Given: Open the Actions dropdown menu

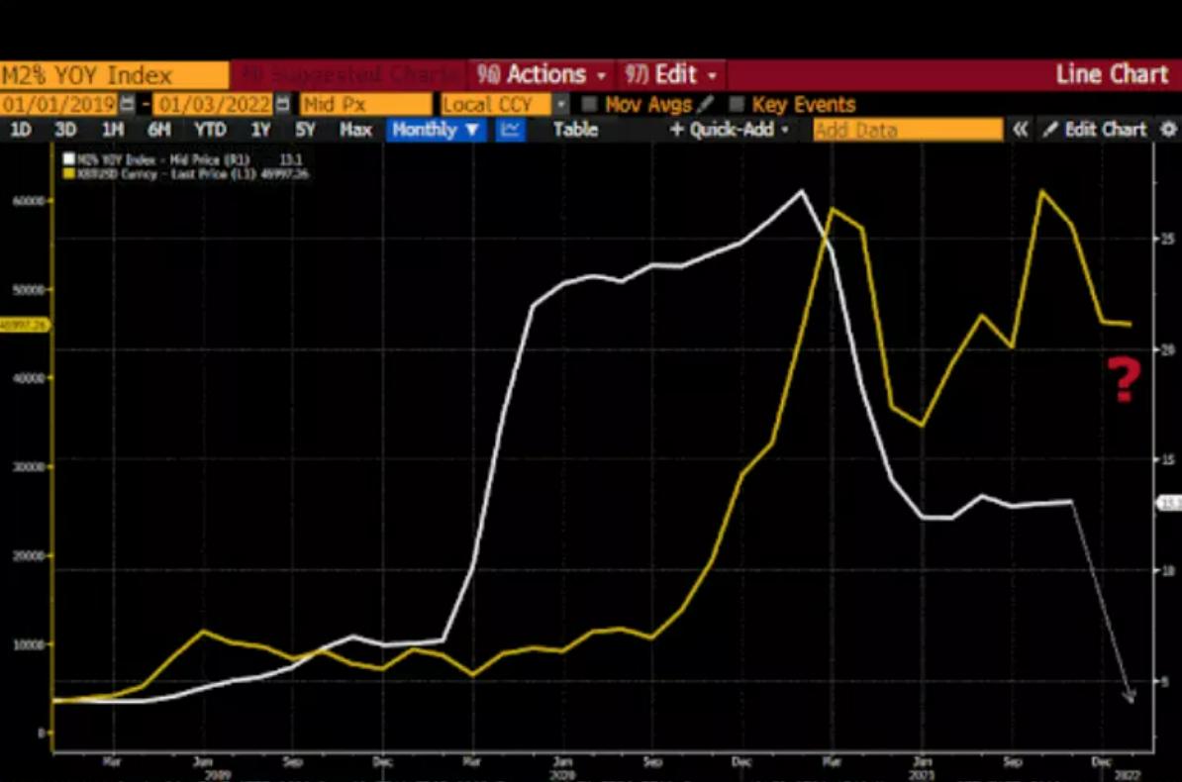Looking at the screenshot, I should (x=541, y=75).
